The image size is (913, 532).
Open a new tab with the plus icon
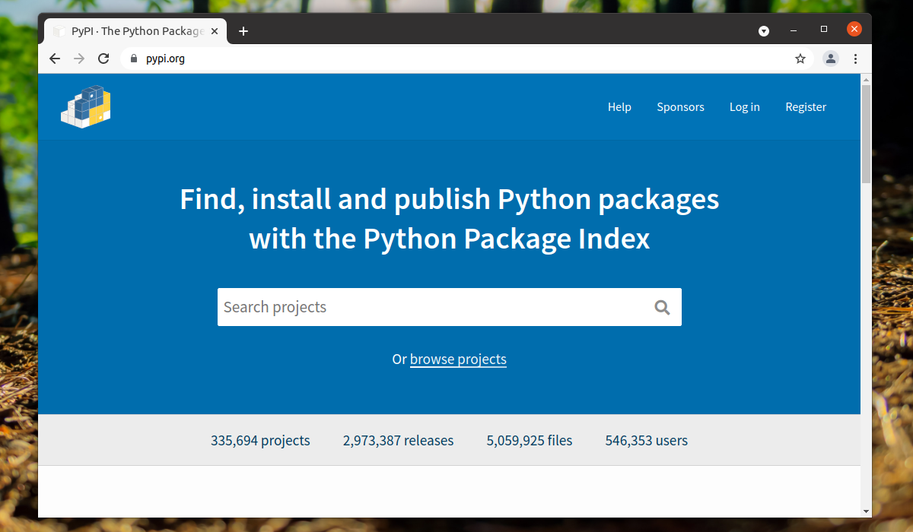(243, 31)
